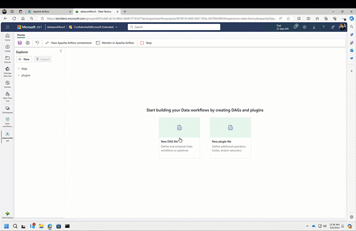Click the New button in Explorer
Viewport: 356px width, 231px height.
click(24, 59)
